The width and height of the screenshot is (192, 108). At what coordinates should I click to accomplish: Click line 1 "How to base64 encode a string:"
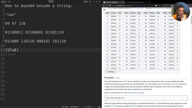[x=39, y=6]
